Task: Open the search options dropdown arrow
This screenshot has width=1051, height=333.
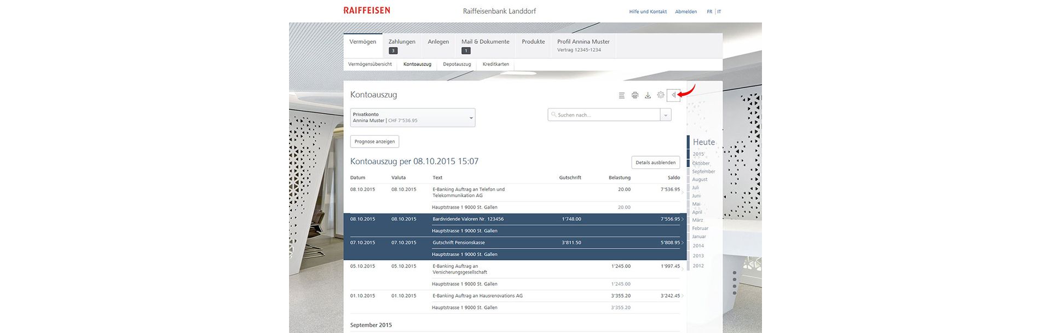Action: tap(666, 115)
